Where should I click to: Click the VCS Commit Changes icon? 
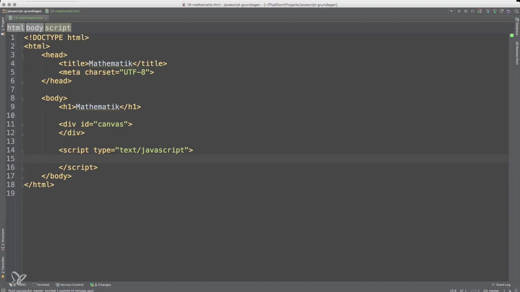click(495, 11)
